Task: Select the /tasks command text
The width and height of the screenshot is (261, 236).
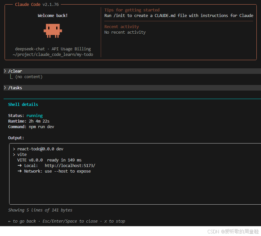Action: click(15, 88)
